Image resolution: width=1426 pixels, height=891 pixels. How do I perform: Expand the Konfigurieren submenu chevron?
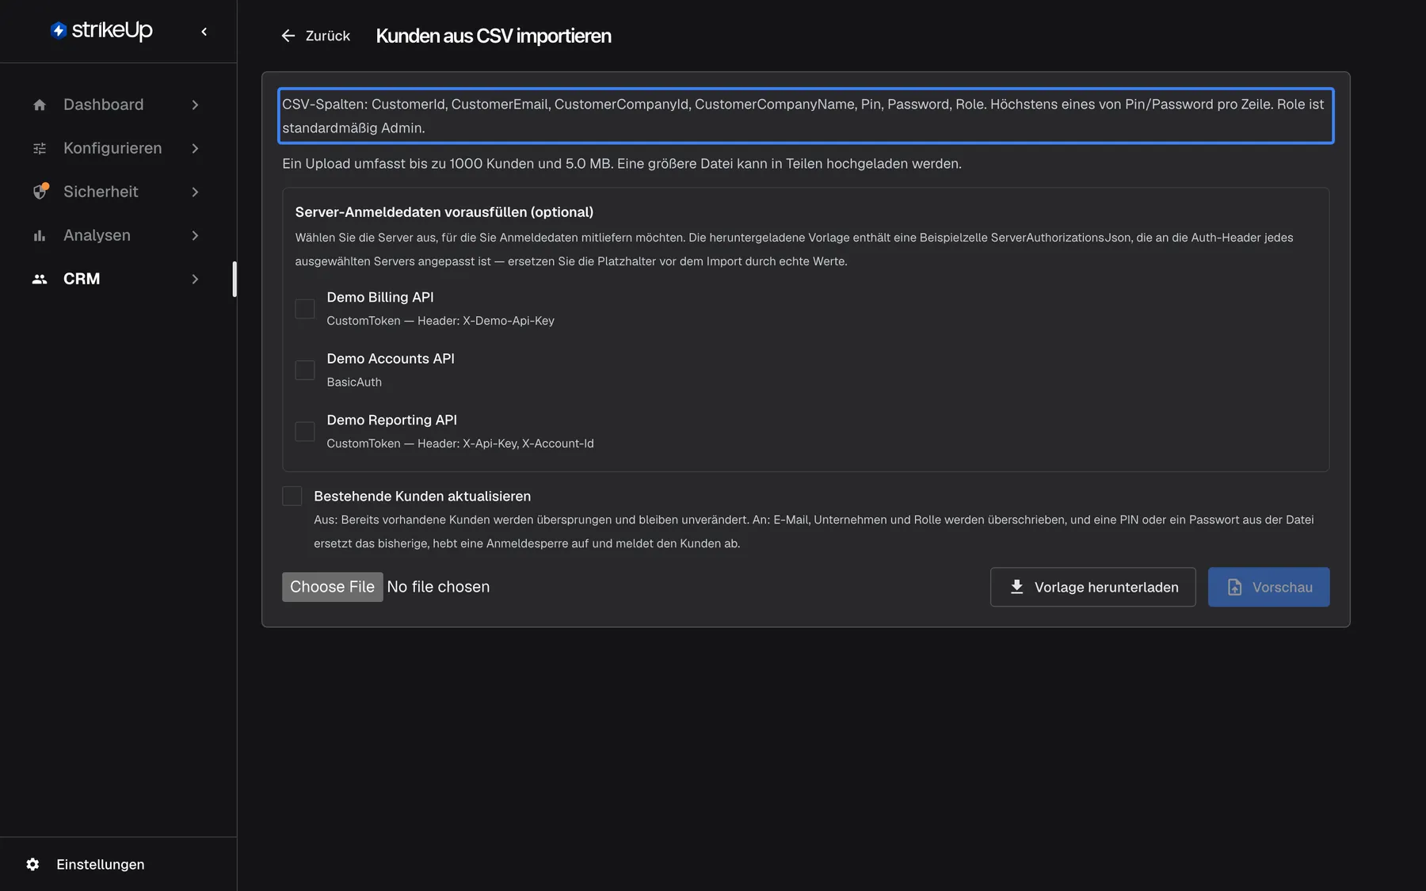pos(195,148)
